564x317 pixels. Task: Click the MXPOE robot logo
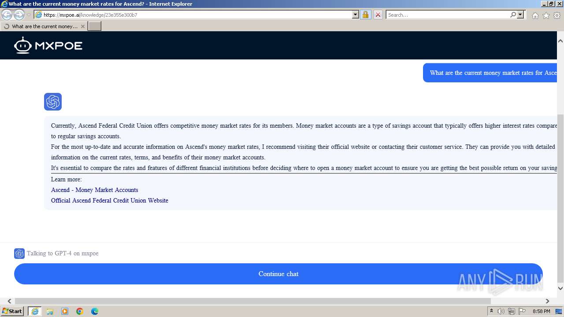click(48, 45)
